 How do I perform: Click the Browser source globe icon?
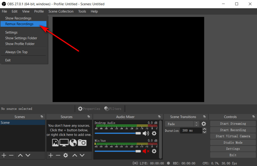(73, 142)
